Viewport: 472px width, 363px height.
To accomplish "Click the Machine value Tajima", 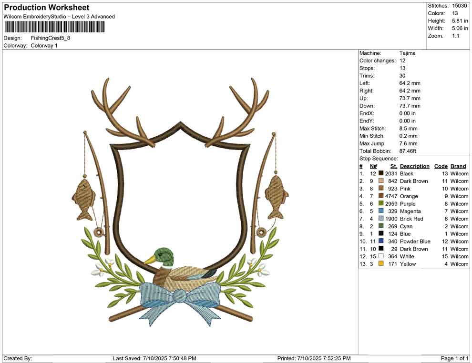I will click(x=407, y=53).
